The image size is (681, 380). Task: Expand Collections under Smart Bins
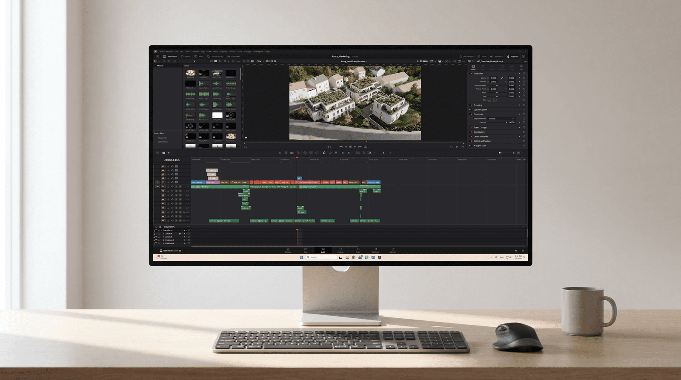pos(155,142)
